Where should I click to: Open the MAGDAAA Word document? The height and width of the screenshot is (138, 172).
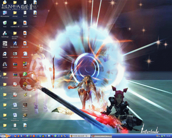[15, 105]
